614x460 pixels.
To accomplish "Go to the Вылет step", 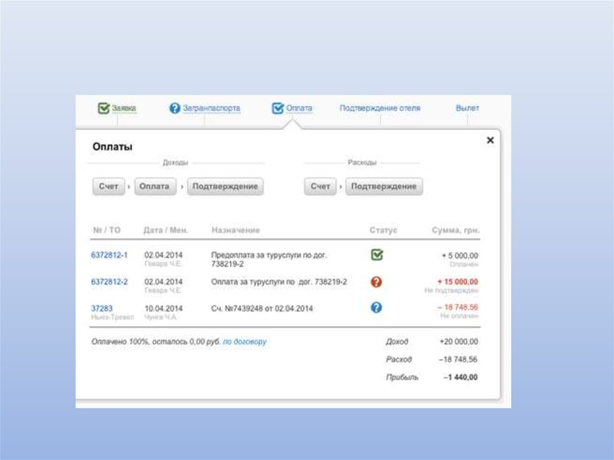I will pos(467,109).
